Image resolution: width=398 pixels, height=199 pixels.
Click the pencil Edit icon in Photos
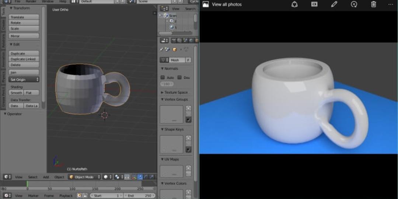click(334, 4)
